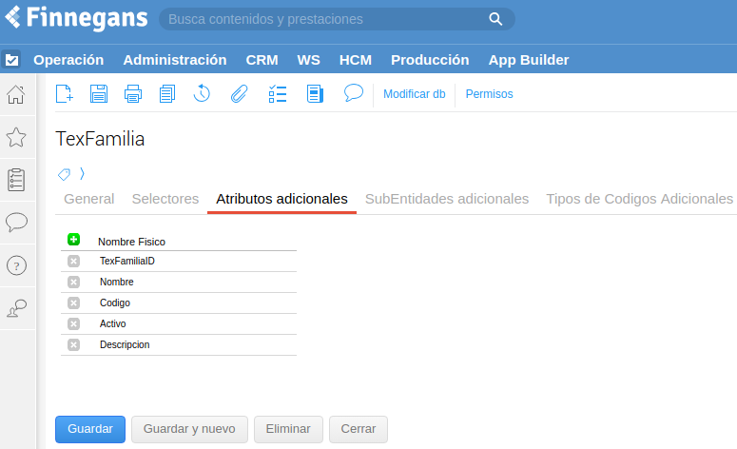This screenshot has width=737, height=449.
Task: Open the help question mark icon
Action: point(16,265)
